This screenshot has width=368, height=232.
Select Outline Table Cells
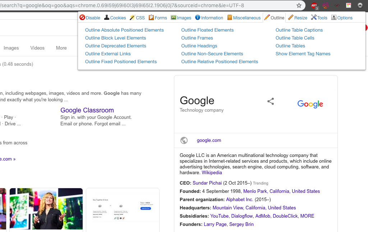coord(295,38)
